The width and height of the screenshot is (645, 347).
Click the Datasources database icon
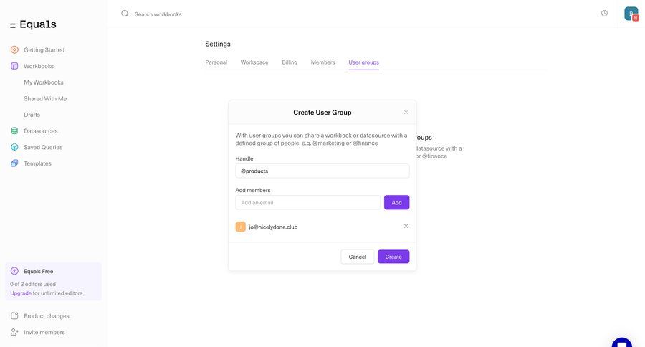pyautogui.click(x=14, y=131)
